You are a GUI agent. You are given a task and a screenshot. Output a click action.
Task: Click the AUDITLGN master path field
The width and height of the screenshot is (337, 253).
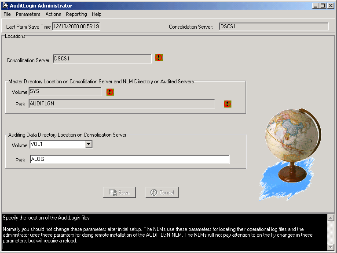(122, 104)
